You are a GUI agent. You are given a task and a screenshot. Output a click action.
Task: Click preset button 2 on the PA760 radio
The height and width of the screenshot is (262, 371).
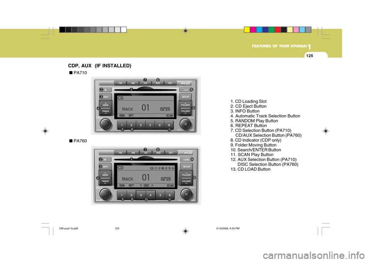coord(131,195)
